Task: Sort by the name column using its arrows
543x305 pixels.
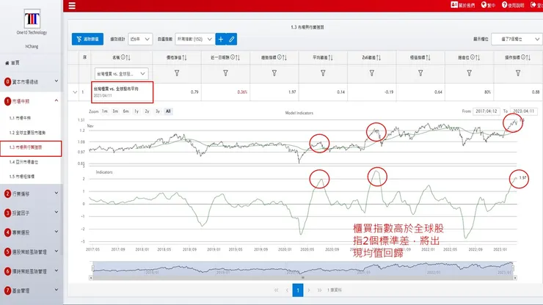Action: [128, 57]
